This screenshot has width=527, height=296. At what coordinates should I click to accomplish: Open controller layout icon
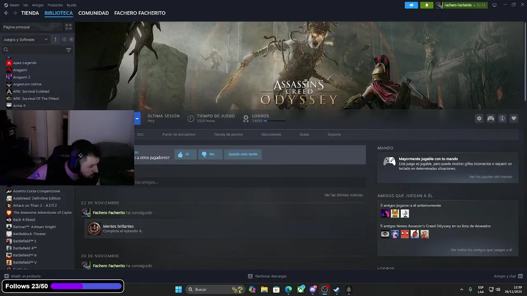(490, 118)
